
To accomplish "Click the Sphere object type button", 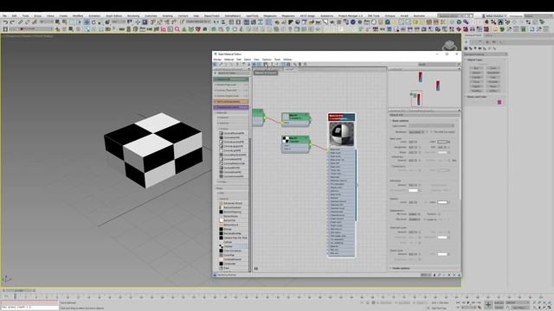I will coord(476,73).
